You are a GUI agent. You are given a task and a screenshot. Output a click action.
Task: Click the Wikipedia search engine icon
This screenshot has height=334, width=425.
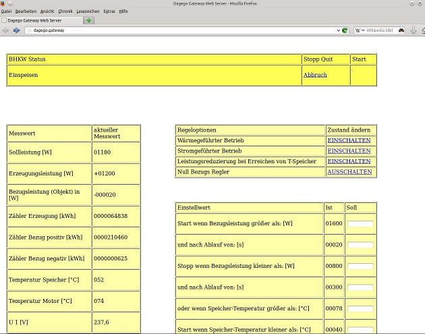tap(358, 30)
